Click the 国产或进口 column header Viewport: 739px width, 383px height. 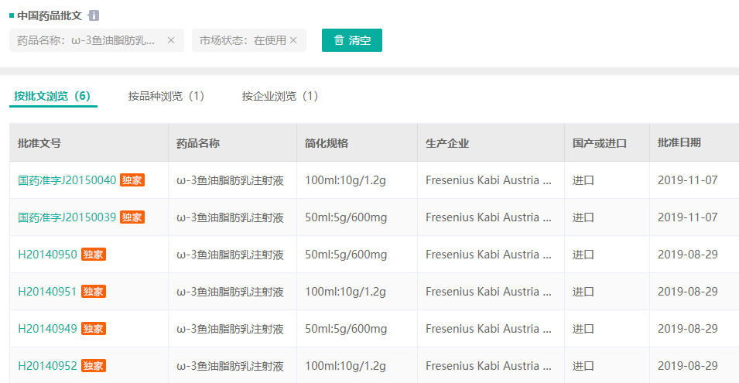(600, 143)
